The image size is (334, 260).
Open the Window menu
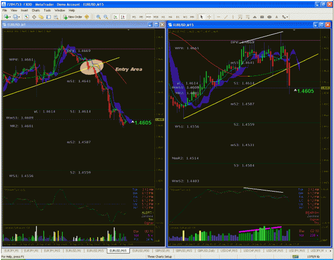point(60,10)
